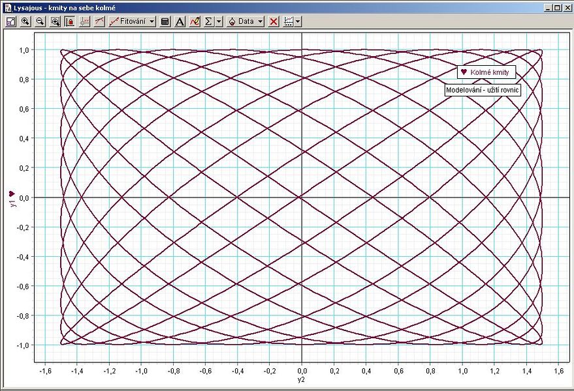The width and height of the screenshot is (574, 391).
Task: Expand the graph settings dropdown arrow
Action: tap(298, 22)
